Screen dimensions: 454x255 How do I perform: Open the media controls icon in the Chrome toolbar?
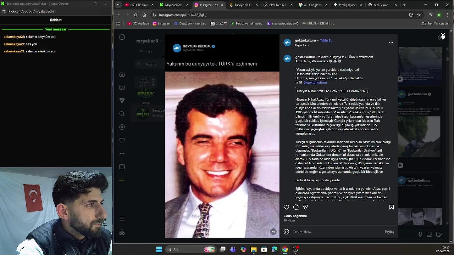430,15
